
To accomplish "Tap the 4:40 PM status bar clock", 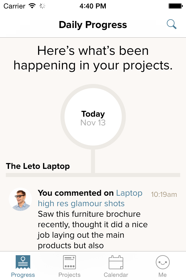I will 93,6.
